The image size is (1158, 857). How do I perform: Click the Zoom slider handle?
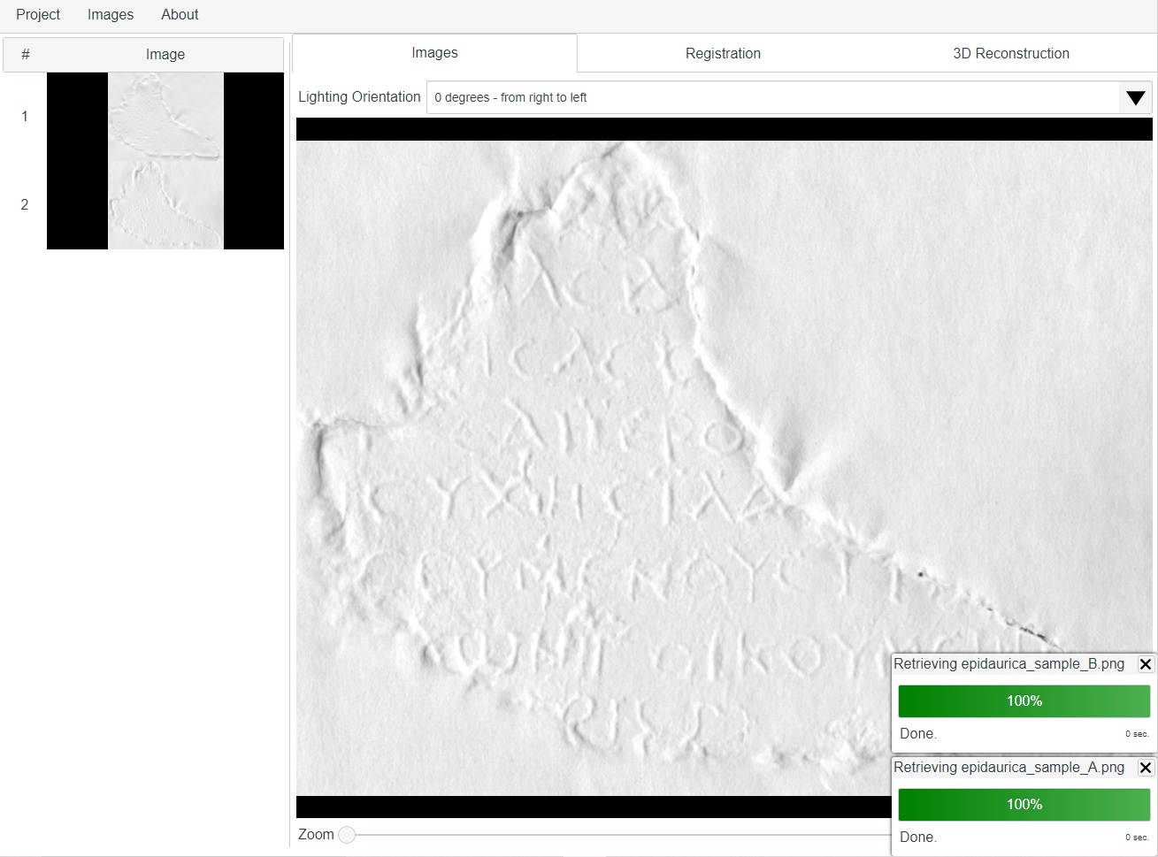(347, 835)
